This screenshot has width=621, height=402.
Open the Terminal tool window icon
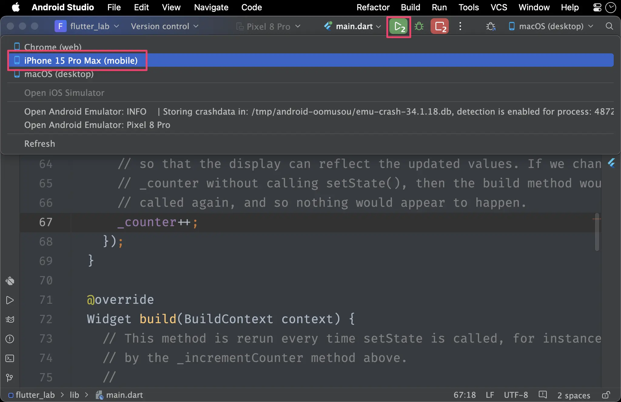click(10, 358)
